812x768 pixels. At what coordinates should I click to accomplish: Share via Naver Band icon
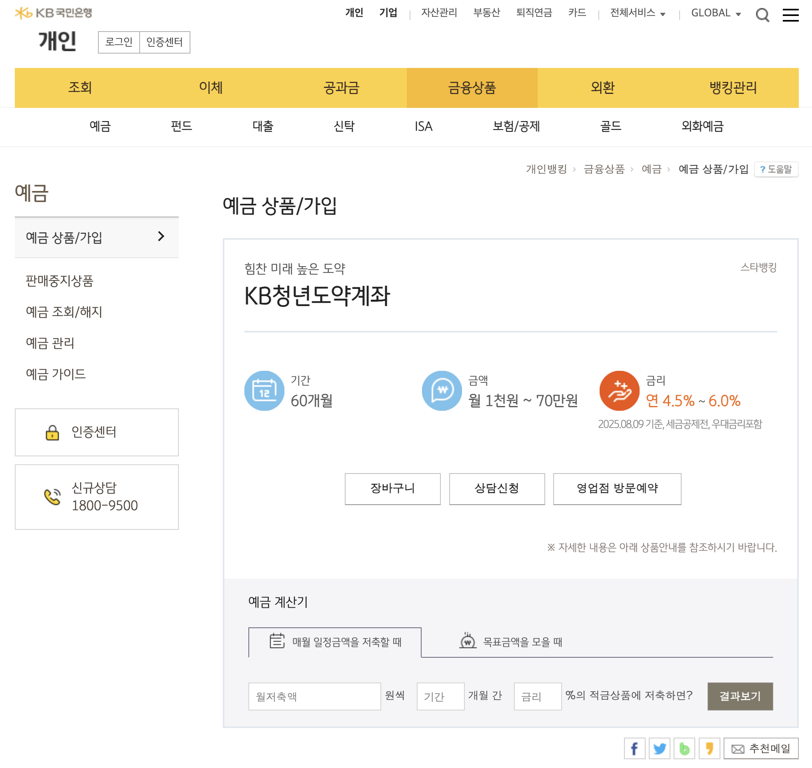684,749
